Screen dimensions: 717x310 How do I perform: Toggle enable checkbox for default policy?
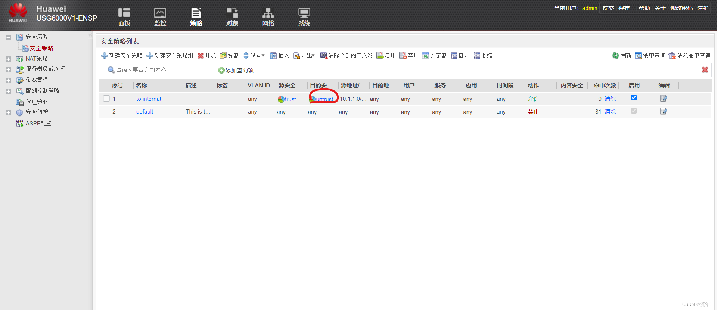634,111
